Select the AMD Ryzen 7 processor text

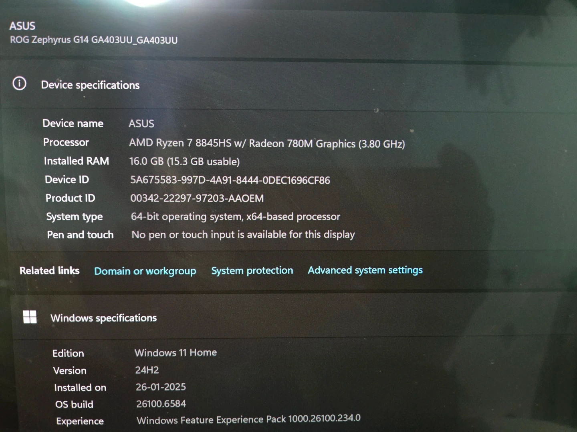pyautogui.click(x=266, y=143)
